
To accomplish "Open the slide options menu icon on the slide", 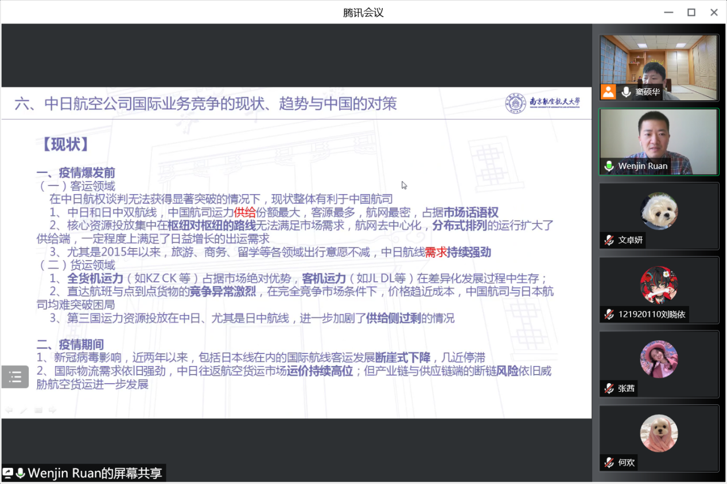I will pos(38,410).
